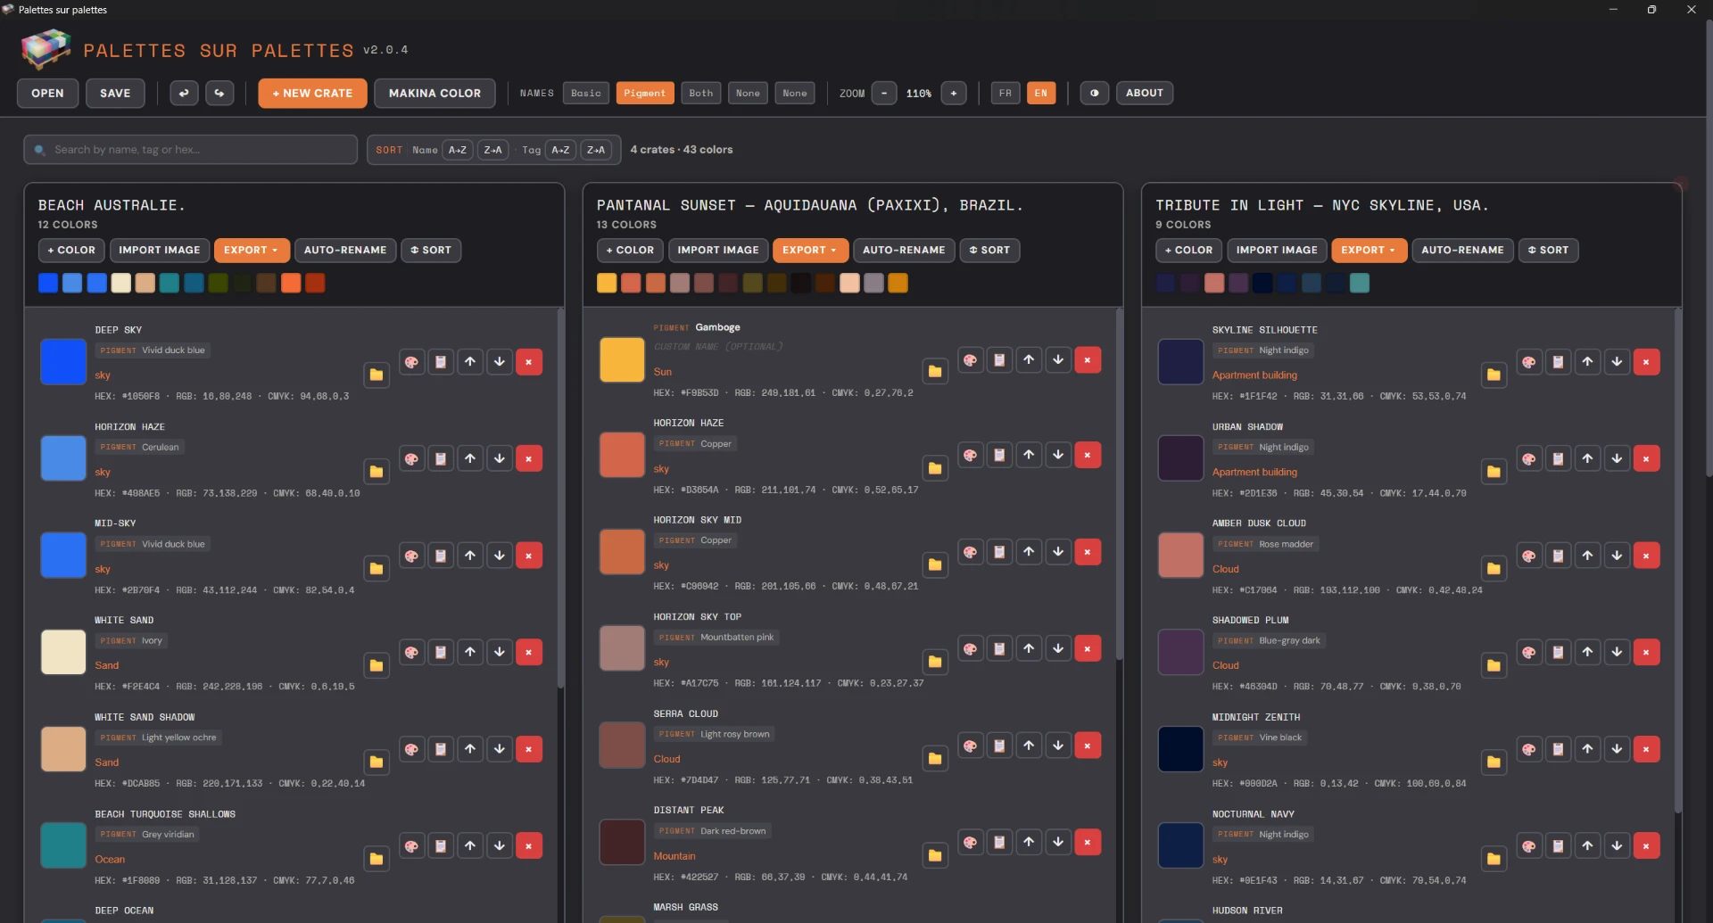This screenshot has height=923, width=1713.
Task: Focus the search by name, tag or hex field
Action: pos(191,150)
